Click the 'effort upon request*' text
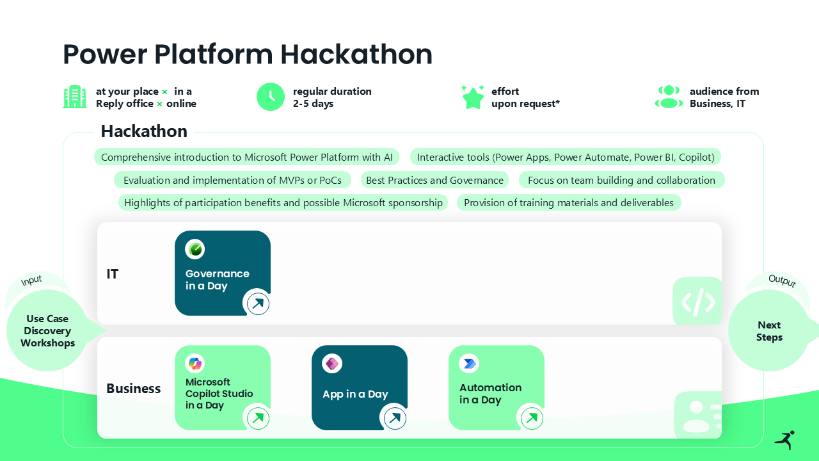Image resolution: width=819 pixels, height=461 pixels. [x=525, y=97]
